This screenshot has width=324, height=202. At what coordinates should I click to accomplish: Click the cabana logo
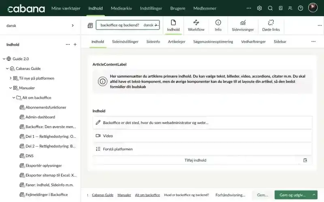(x=26, y=8)
